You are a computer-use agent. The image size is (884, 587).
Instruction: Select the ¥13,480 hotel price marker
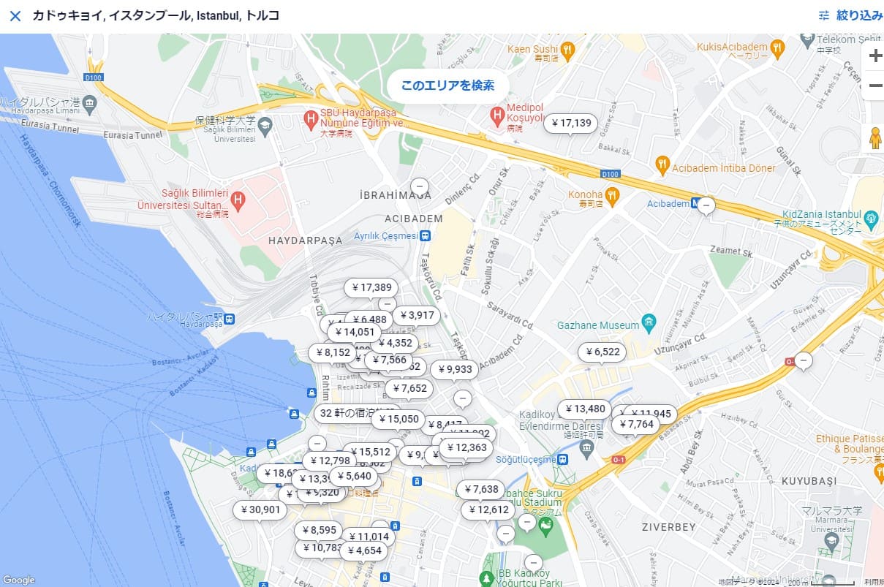584,409
